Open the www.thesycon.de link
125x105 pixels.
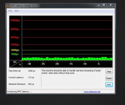92,92
